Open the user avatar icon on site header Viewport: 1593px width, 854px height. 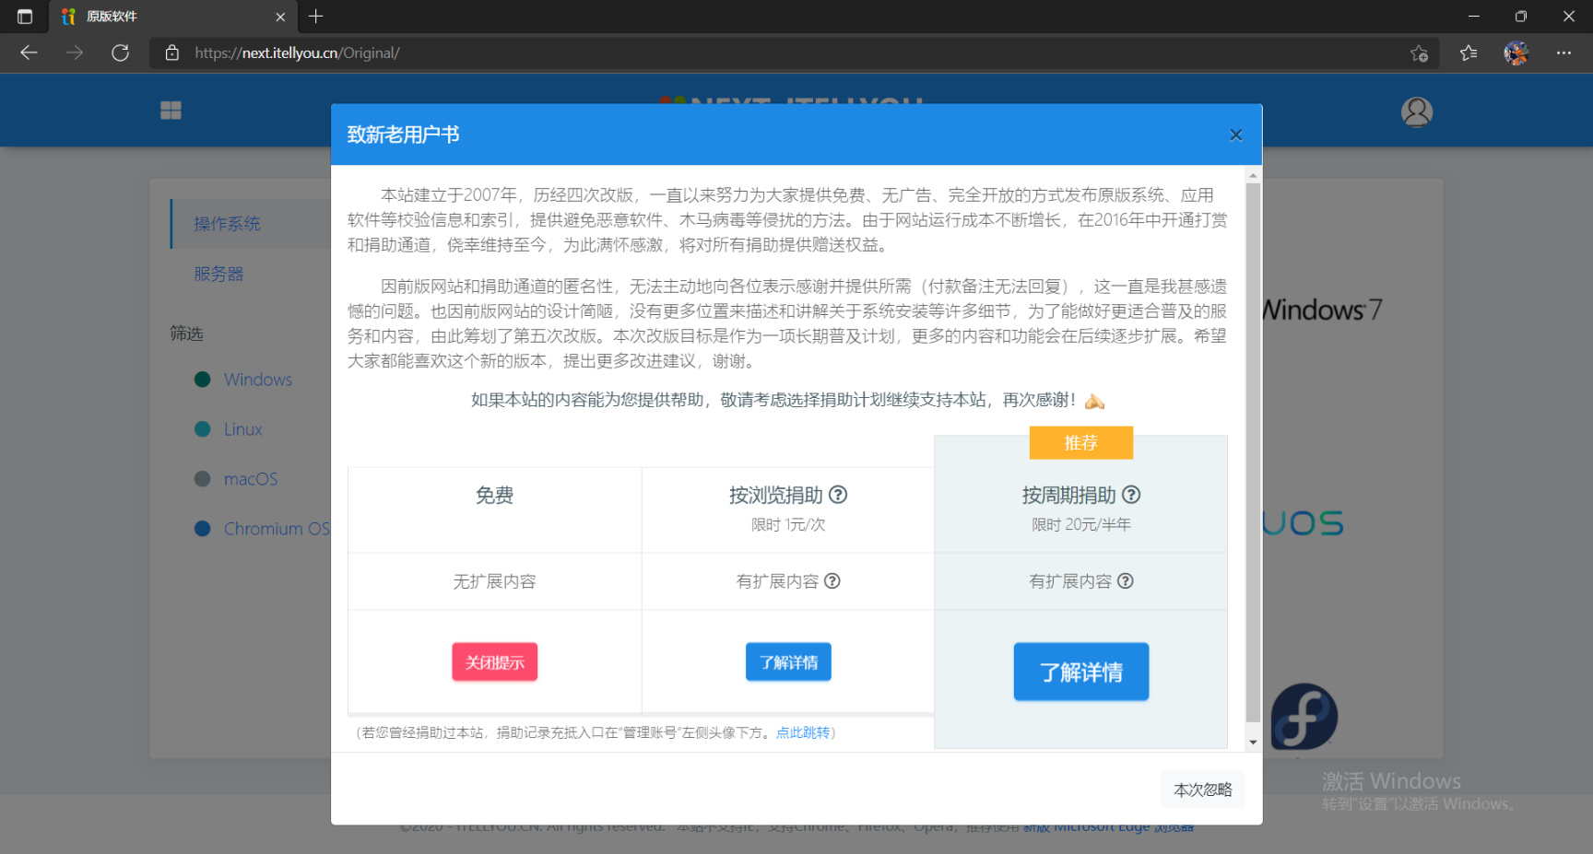[x=1417, y=112]
